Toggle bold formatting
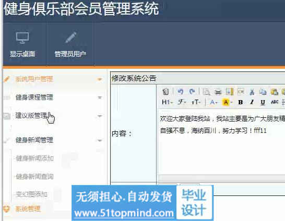Image resolution: width=285 pixels, height=221 pixels. click(x=241, y=102)
